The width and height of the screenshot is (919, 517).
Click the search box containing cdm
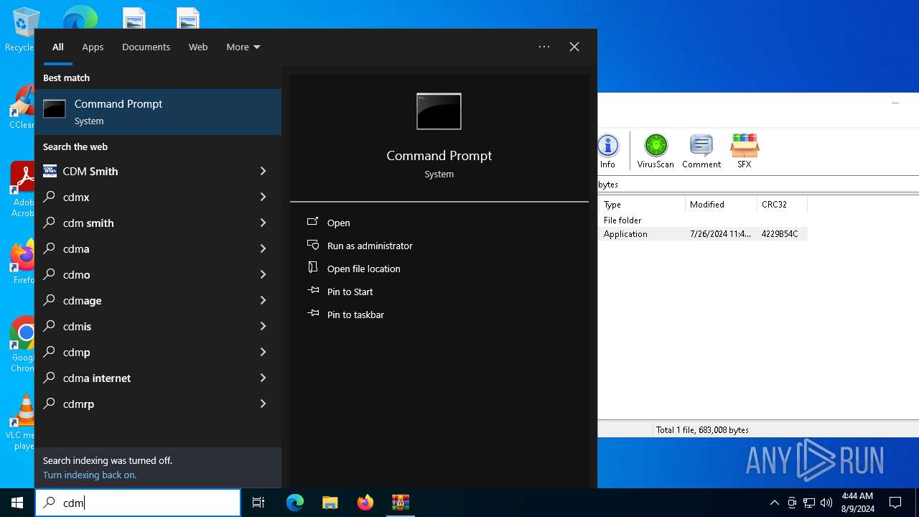coord(138,503)
